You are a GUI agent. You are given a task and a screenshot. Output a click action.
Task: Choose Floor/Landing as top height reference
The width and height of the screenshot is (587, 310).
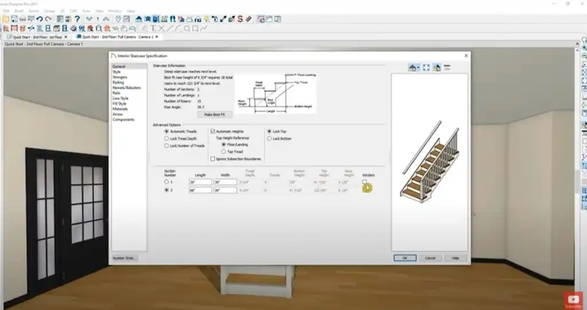(x=224, y=144)
